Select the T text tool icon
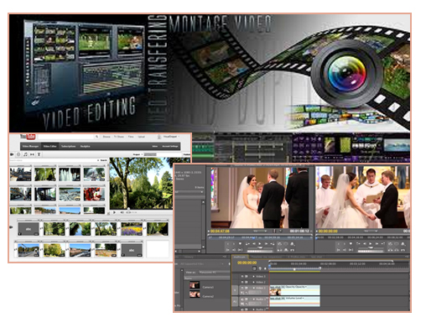 pyautogui.click(x=39, y=154)
